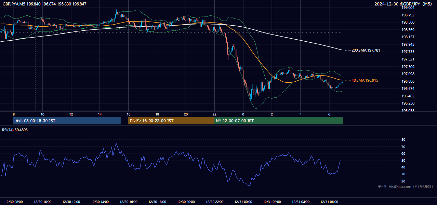
Task: Click the 12/31 02:00 date label
Action: pyautogui.click(x=272, y=202)
